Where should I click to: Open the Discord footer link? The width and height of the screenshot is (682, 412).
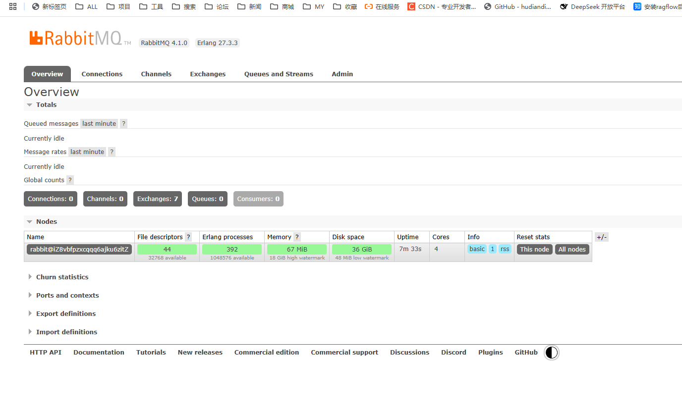tap(454, 353)
